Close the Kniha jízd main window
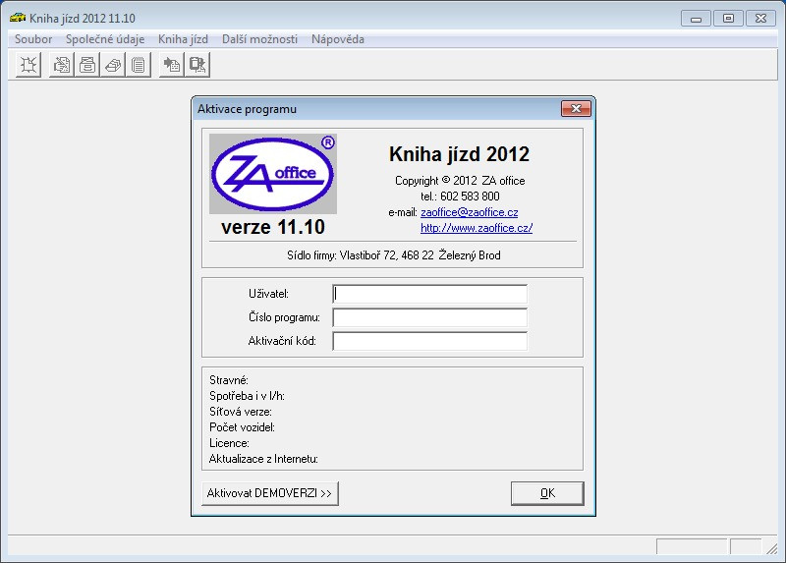The image size is (786, 563). click(760, 18)
